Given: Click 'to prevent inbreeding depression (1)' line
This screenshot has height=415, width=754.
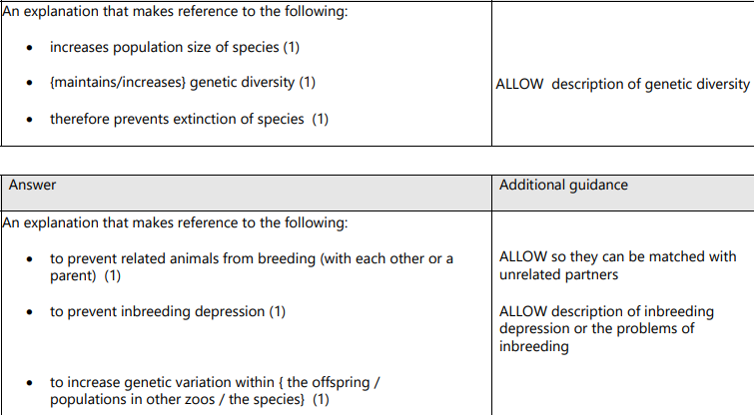Looking at the screenshot, I should tap(168, 311).
